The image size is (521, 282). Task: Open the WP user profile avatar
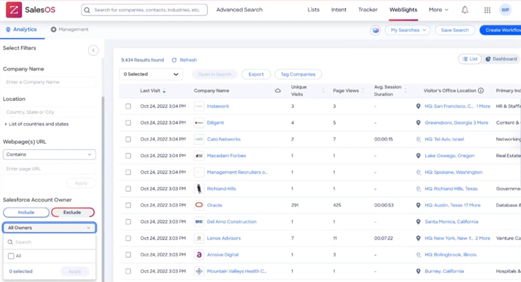coord(505,10)
